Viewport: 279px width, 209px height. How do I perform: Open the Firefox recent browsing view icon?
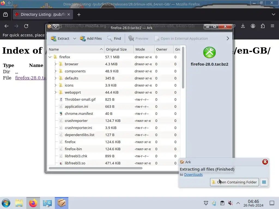pyautogui.click(x=5, y=14)
